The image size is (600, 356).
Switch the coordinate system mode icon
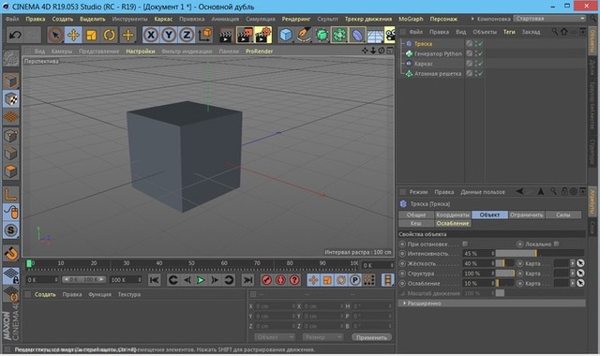click(x=205, y=35)
